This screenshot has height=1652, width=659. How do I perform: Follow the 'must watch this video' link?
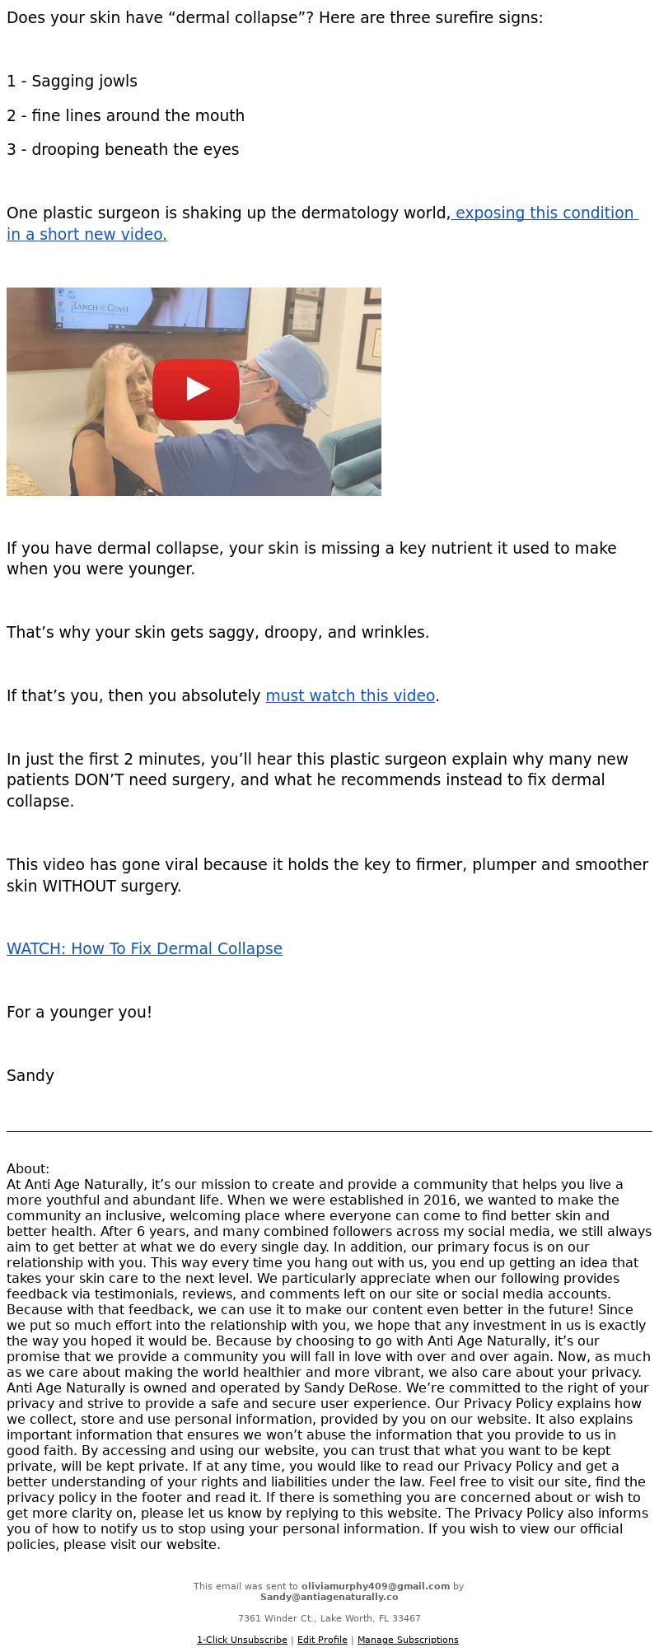pos(350,695)
